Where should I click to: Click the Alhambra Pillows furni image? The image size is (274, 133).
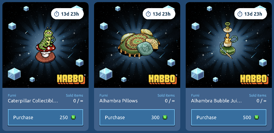[139, 43]
